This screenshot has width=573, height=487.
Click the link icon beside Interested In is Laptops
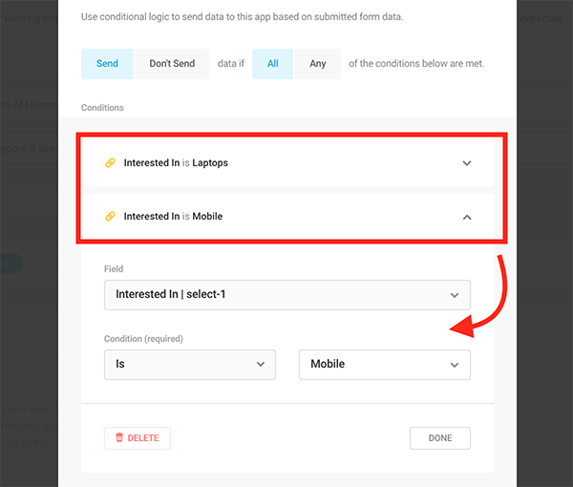(x=110, y=163)
